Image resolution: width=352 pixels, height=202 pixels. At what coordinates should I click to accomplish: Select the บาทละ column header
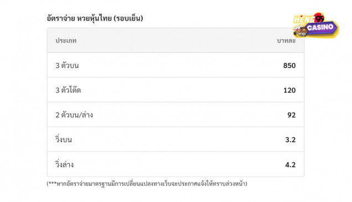[x=286, y=40]
